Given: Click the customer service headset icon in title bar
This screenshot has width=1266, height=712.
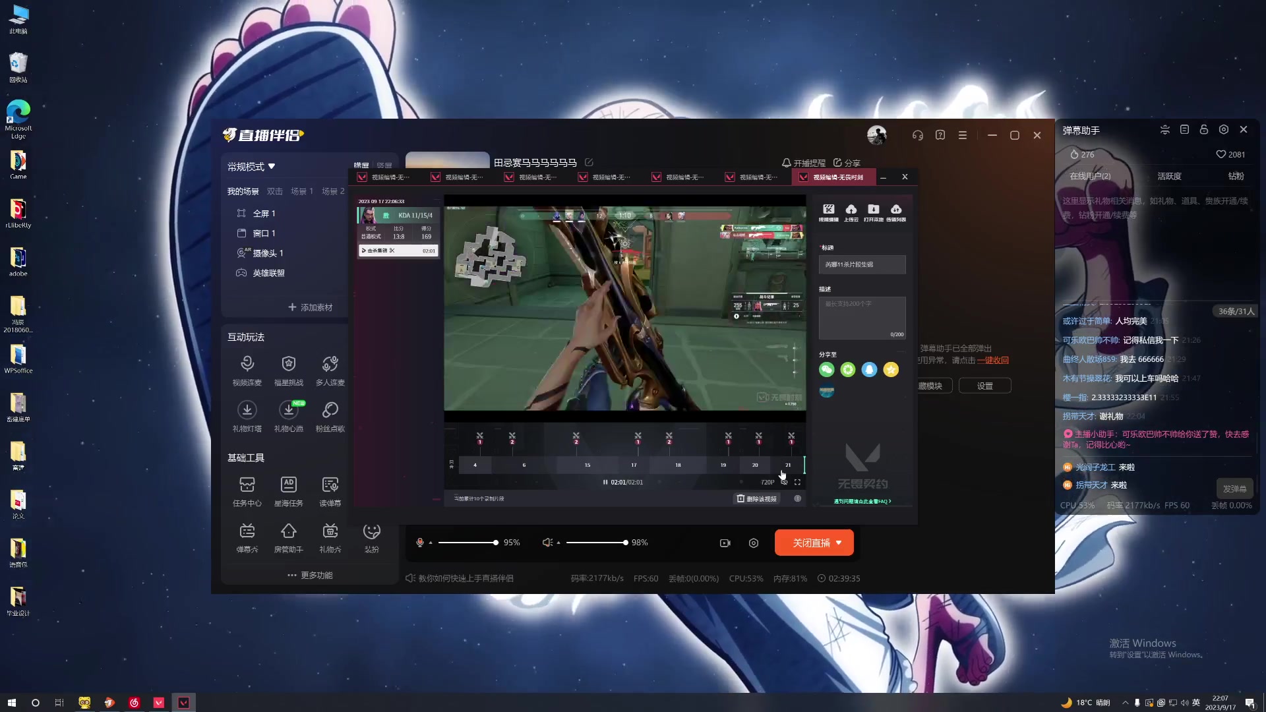Looking at the screenshot, I should (918, 135).
